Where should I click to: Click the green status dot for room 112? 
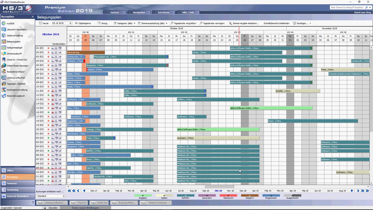(48, 95)
